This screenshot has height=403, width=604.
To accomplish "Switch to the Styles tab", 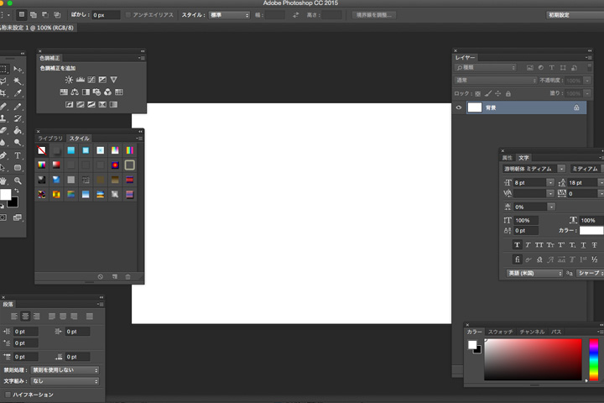I will point(80,138).
